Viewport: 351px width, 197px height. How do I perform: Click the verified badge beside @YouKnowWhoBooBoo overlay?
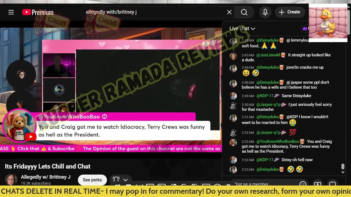click(x=104, y=117)
